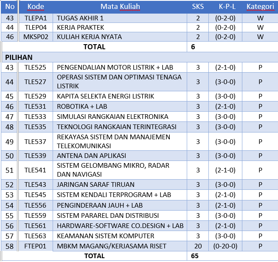278x262 pixels.
Task: Select 'OPERASI SISTEM DAN OPTIMASI TENAGA LISTRIK'
Action: (x=119, y=82)
